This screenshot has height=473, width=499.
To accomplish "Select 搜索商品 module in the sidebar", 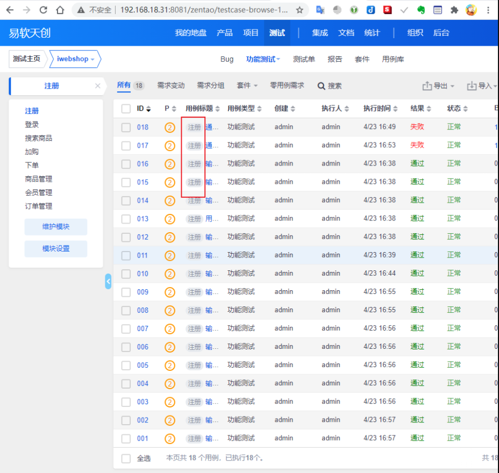I will (38, 138).
